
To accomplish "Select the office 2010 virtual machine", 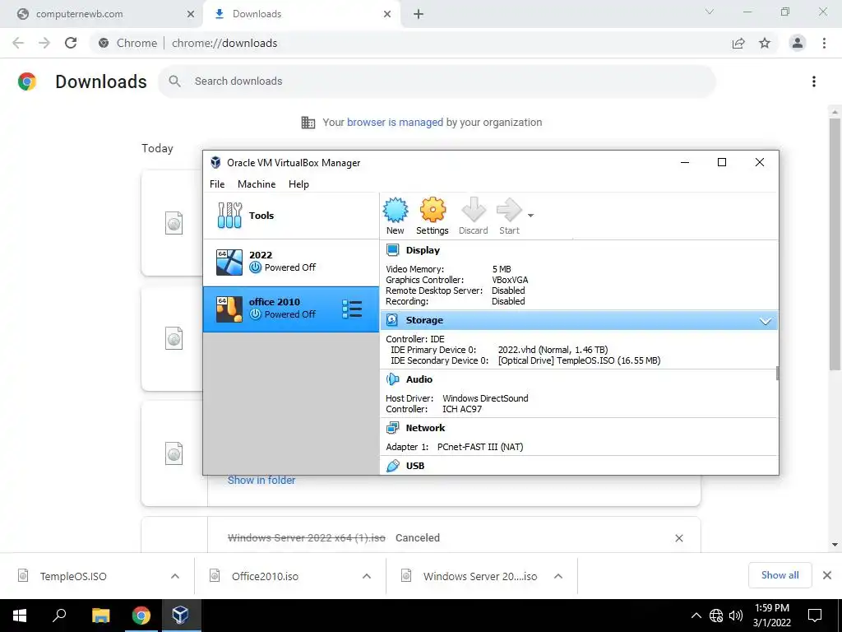I will (x=290, y=309).
